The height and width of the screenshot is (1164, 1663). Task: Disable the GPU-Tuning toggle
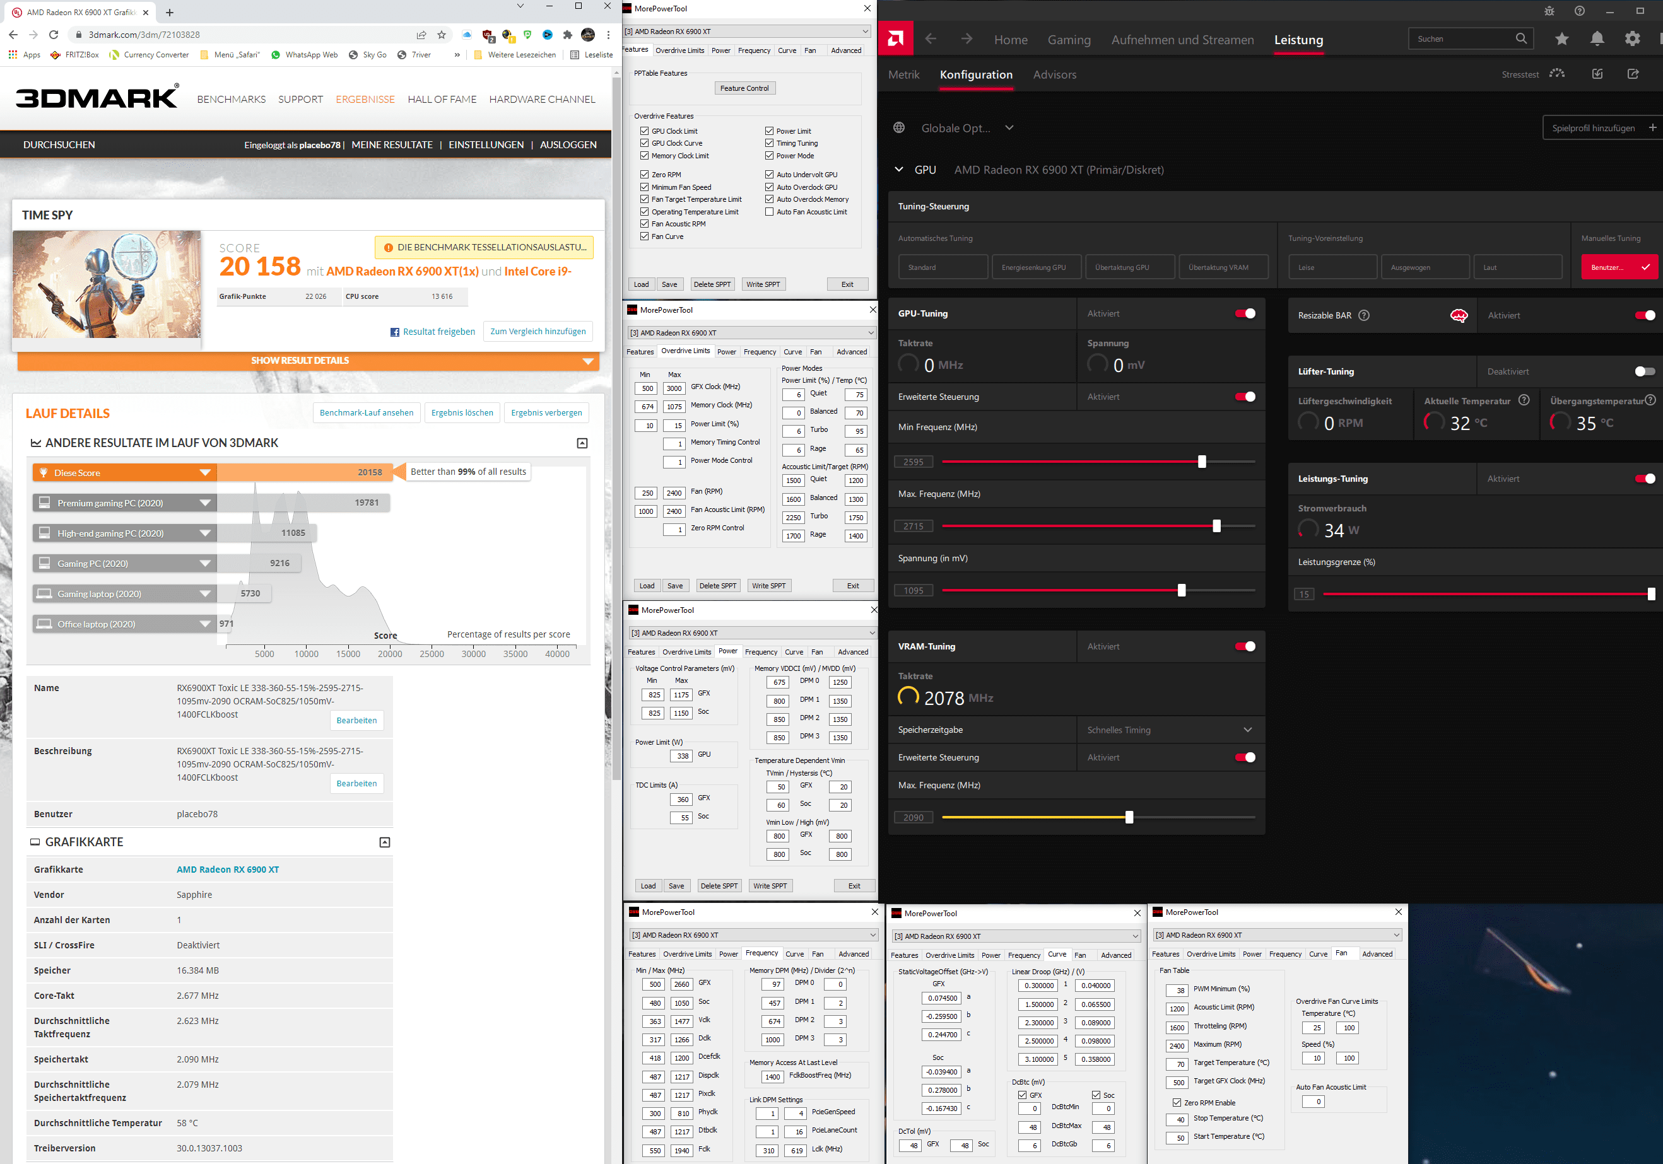click(x=1244, y=313)
